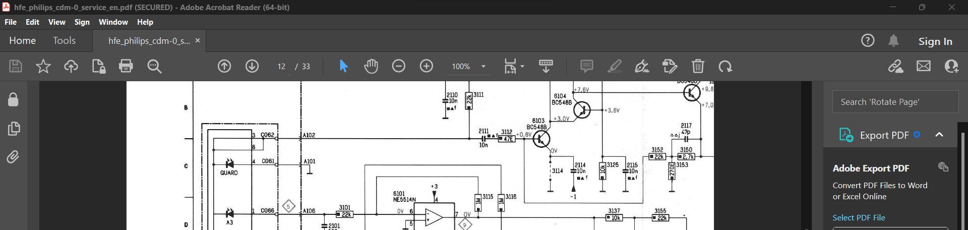Select the Highlight text tool
968x230 pixels.
(x=614, y=66)
